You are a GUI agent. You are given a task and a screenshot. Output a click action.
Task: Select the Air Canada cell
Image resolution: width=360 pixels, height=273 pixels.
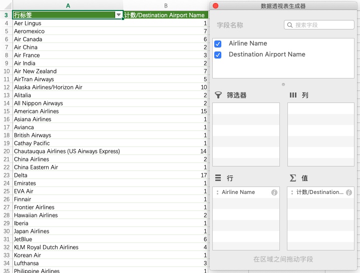click(x=68, y=39)
